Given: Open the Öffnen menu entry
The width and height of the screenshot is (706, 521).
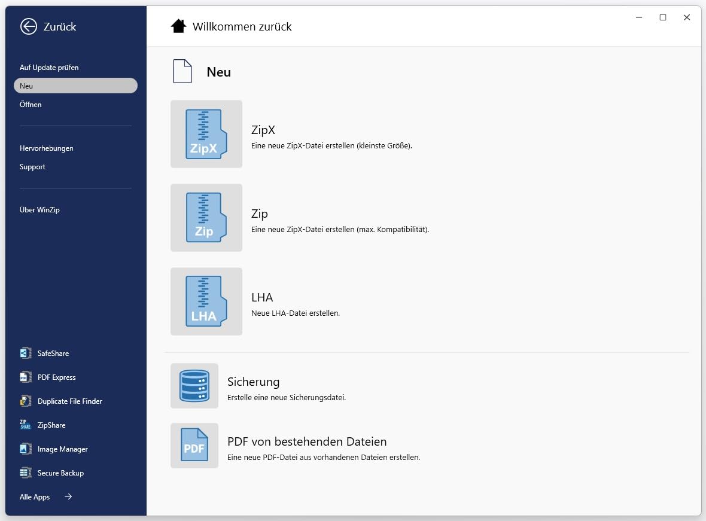Looking at the screenshot, I should pyautogui.click(x=31, y=104).
